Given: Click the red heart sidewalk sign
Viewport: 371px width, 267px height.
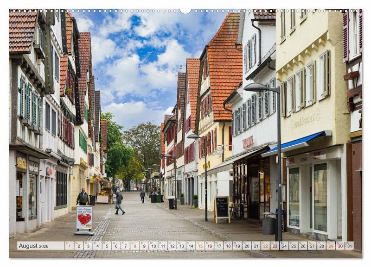Looking at the screenshot, I should tap(84, 218).
